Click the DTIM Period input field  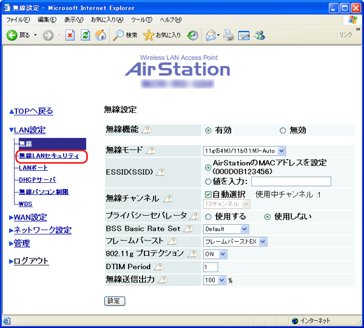click(x=211, y=267)
